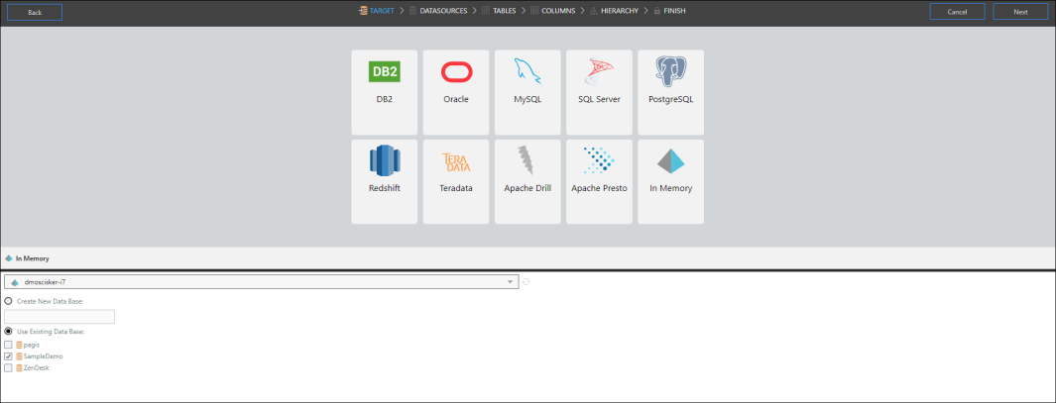Image resolution: width=1056 pixels, height=403 pixels.
Task: Select the Redshift target tile
Action: point(384,181)
